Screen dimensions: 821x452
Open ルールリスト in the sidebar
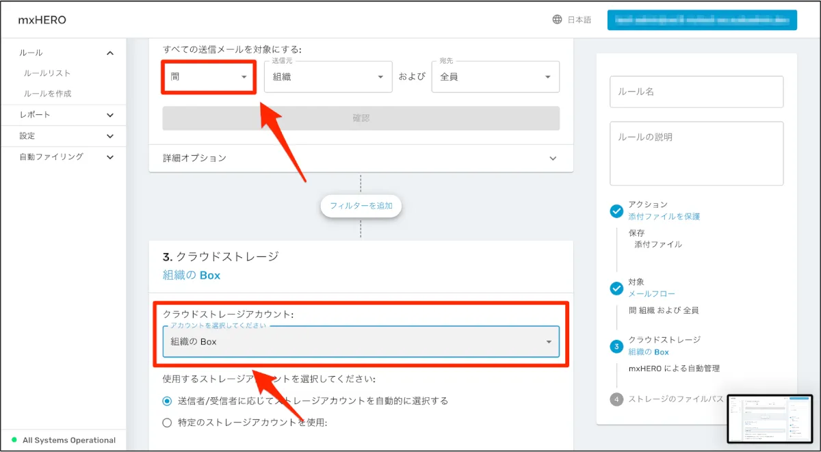click(x=47, y=73)
